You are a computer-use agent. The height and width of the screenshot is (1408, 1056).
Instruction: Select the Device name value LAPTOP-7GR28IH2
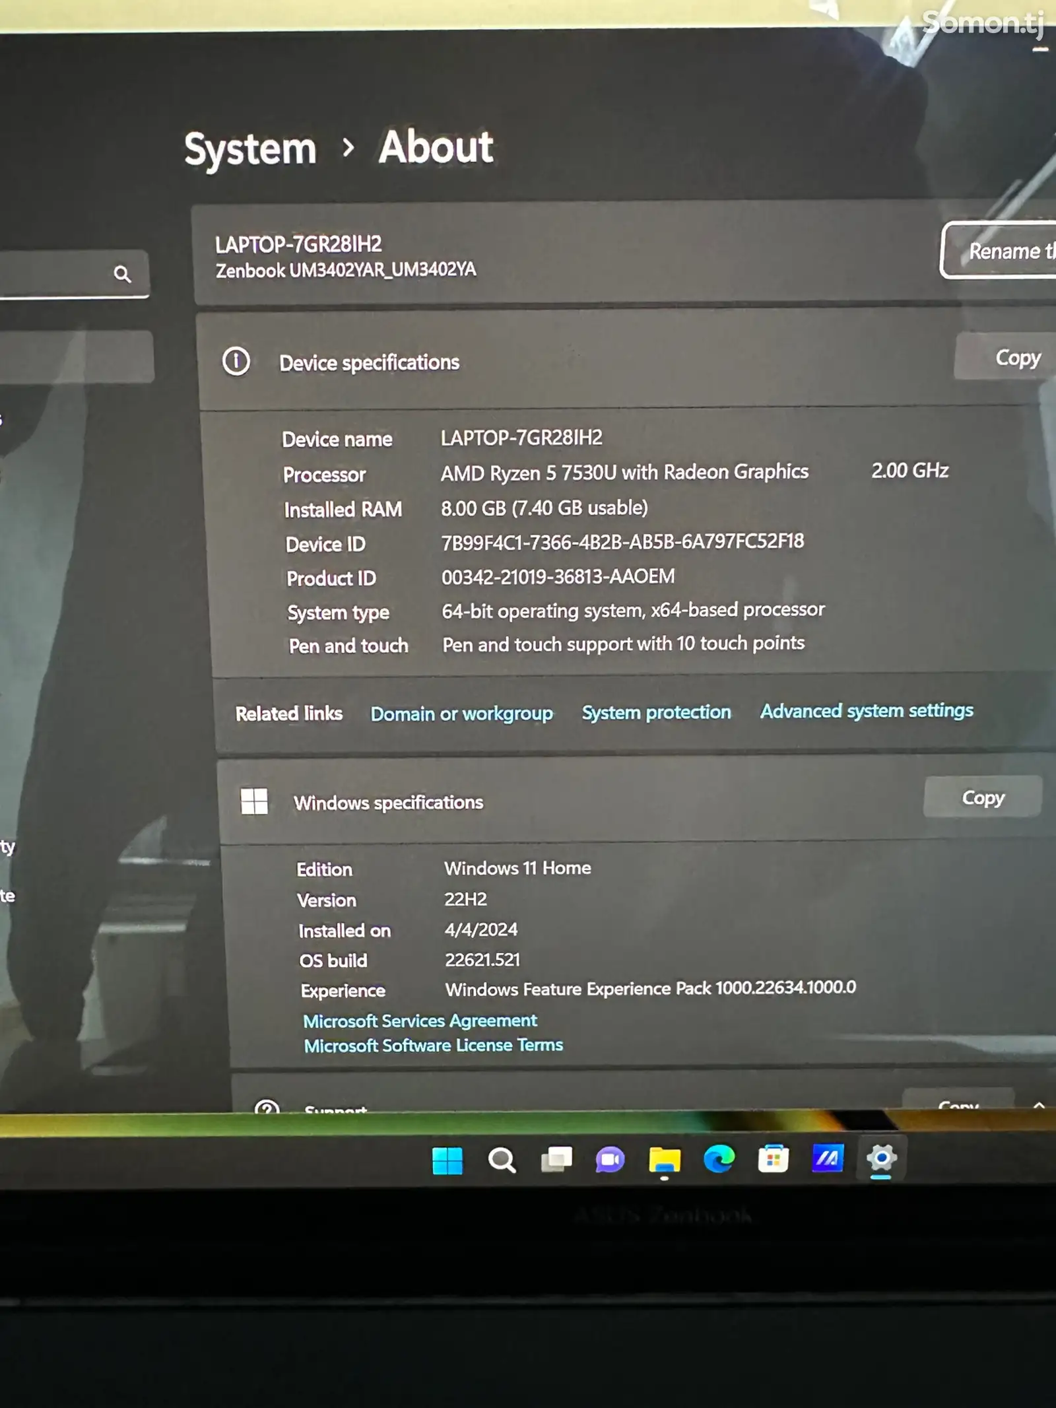click(x=521, y=438)
